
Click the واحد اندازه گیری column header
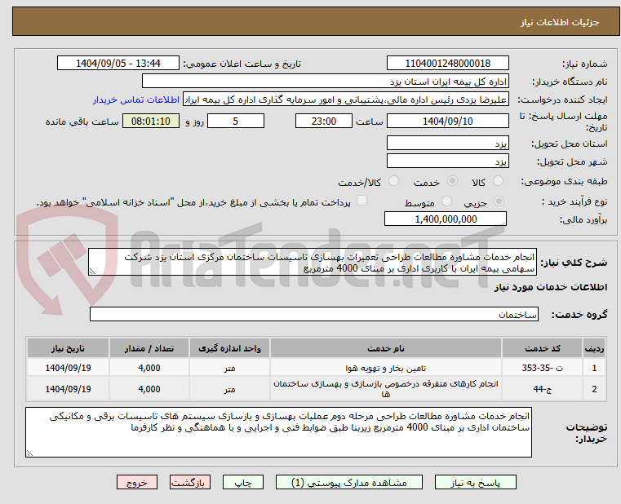(229, 348)
